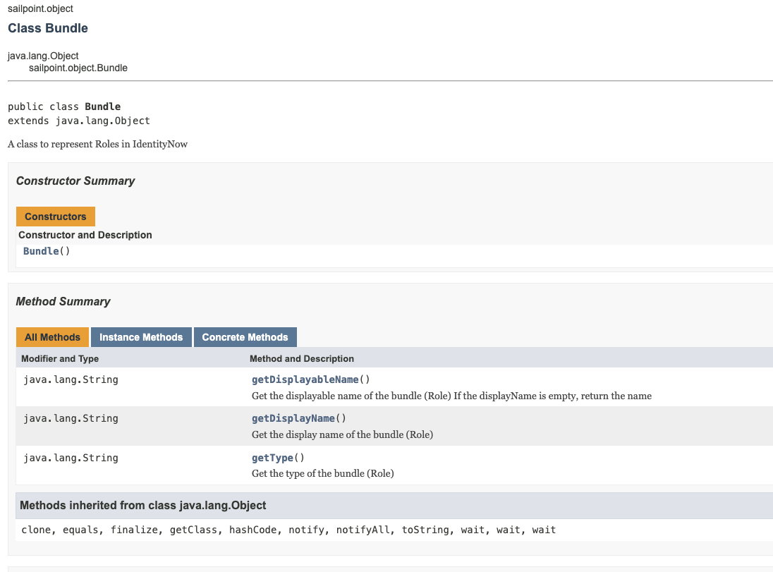Click the java.lang.String return type beside getType

(71, 458)
